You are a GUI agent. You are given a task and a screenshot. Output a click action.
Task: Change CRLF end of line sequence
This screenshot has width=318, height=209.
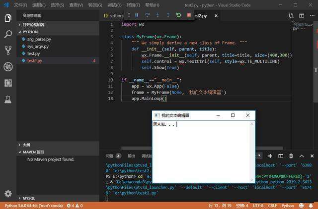pyautogui.click(x=272, y=206)
